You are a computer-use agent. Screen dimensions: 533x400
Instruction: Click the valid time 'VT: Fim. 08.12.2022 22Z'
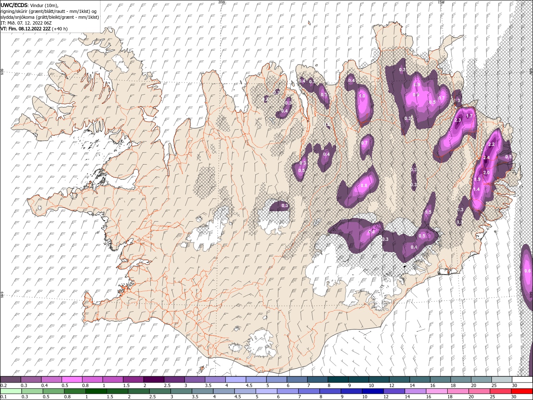tap(25, 29)
